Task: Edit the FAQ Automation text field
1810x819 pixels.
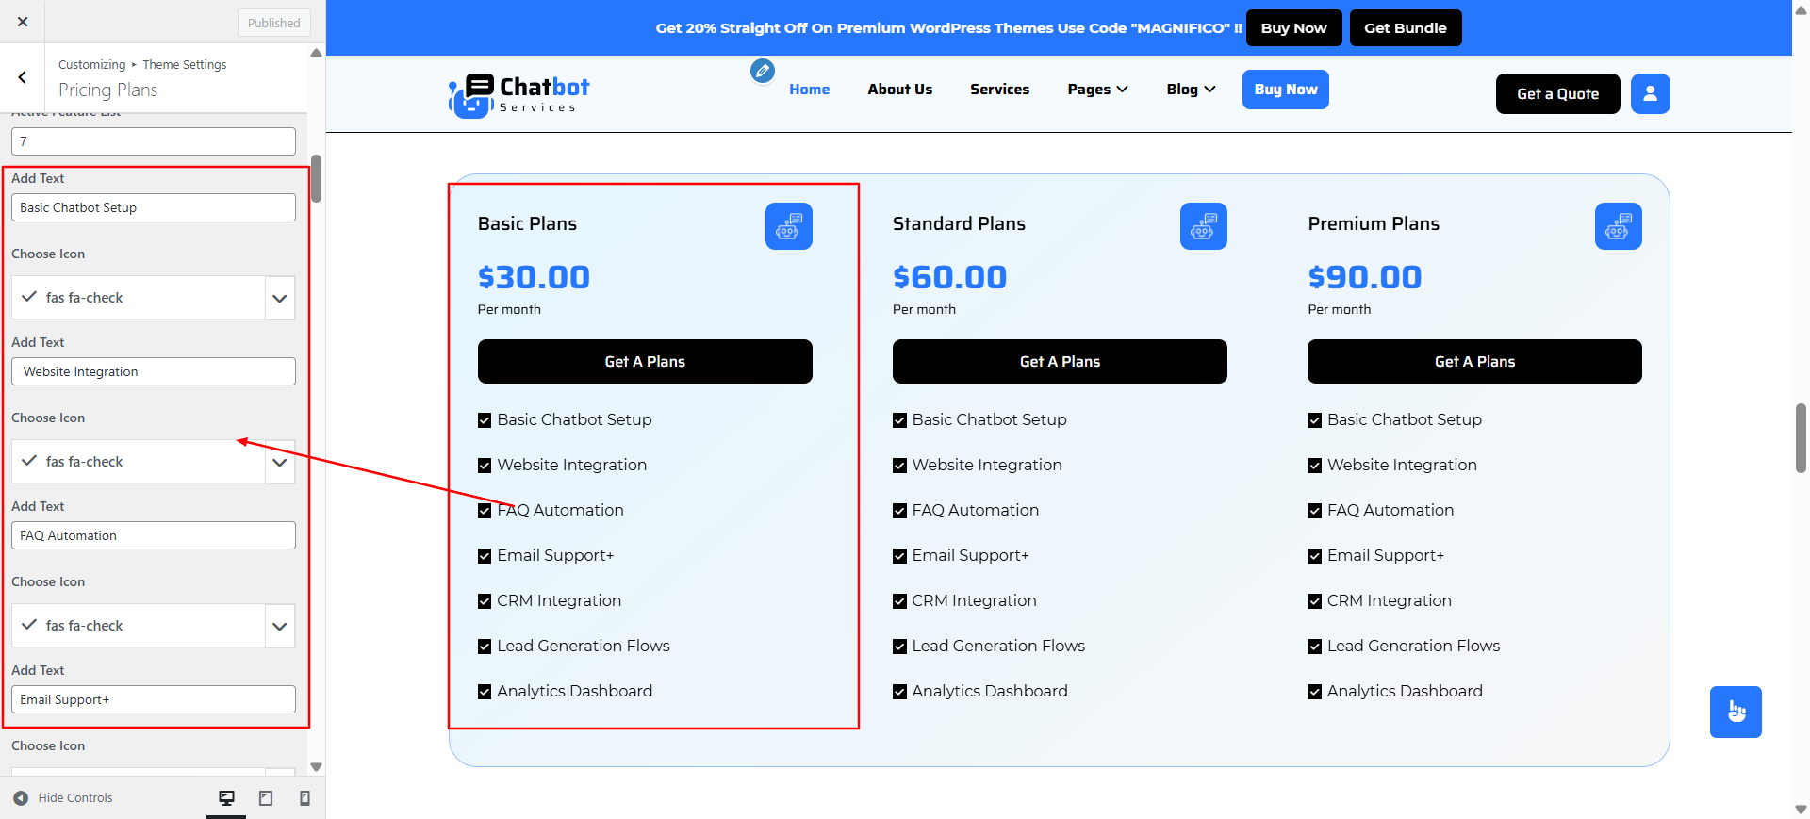Action: [154, 535]
